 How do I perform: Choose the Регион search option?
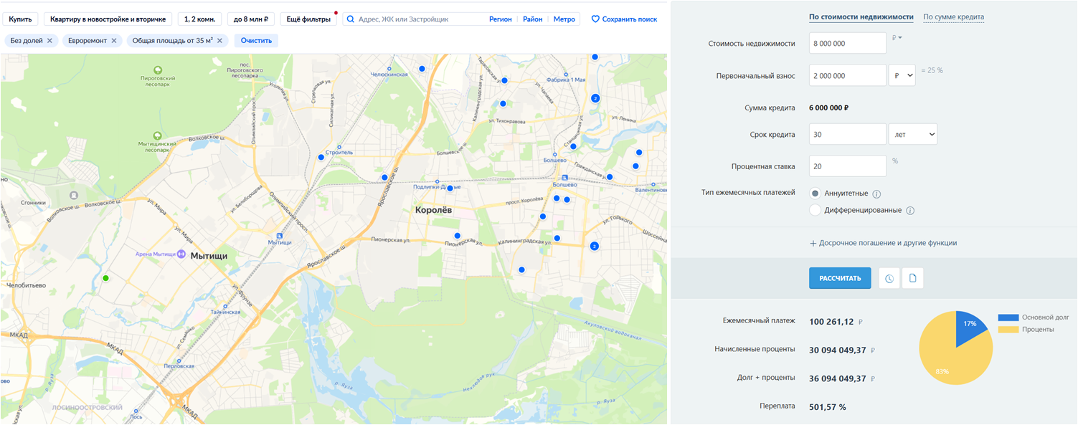[x=501, y=19]
